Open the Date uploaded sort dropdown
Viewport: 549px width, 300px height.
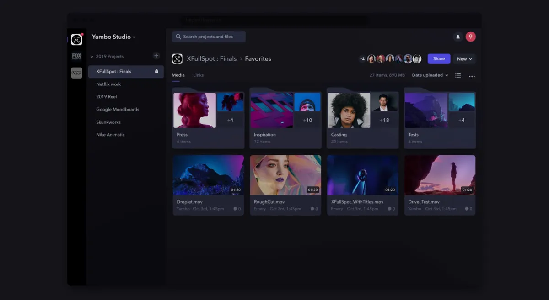tap(430, 75)
